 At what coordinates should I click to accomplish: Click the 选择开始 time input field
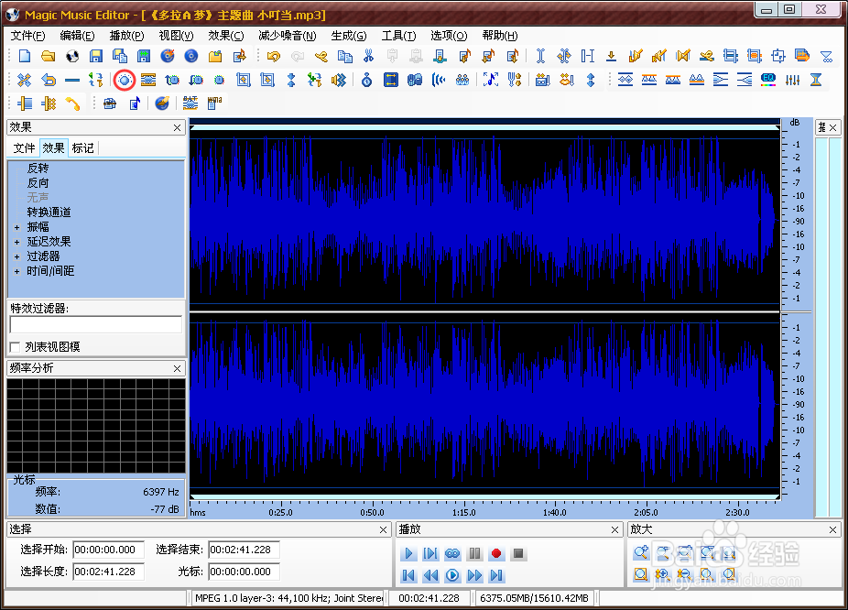108,550
